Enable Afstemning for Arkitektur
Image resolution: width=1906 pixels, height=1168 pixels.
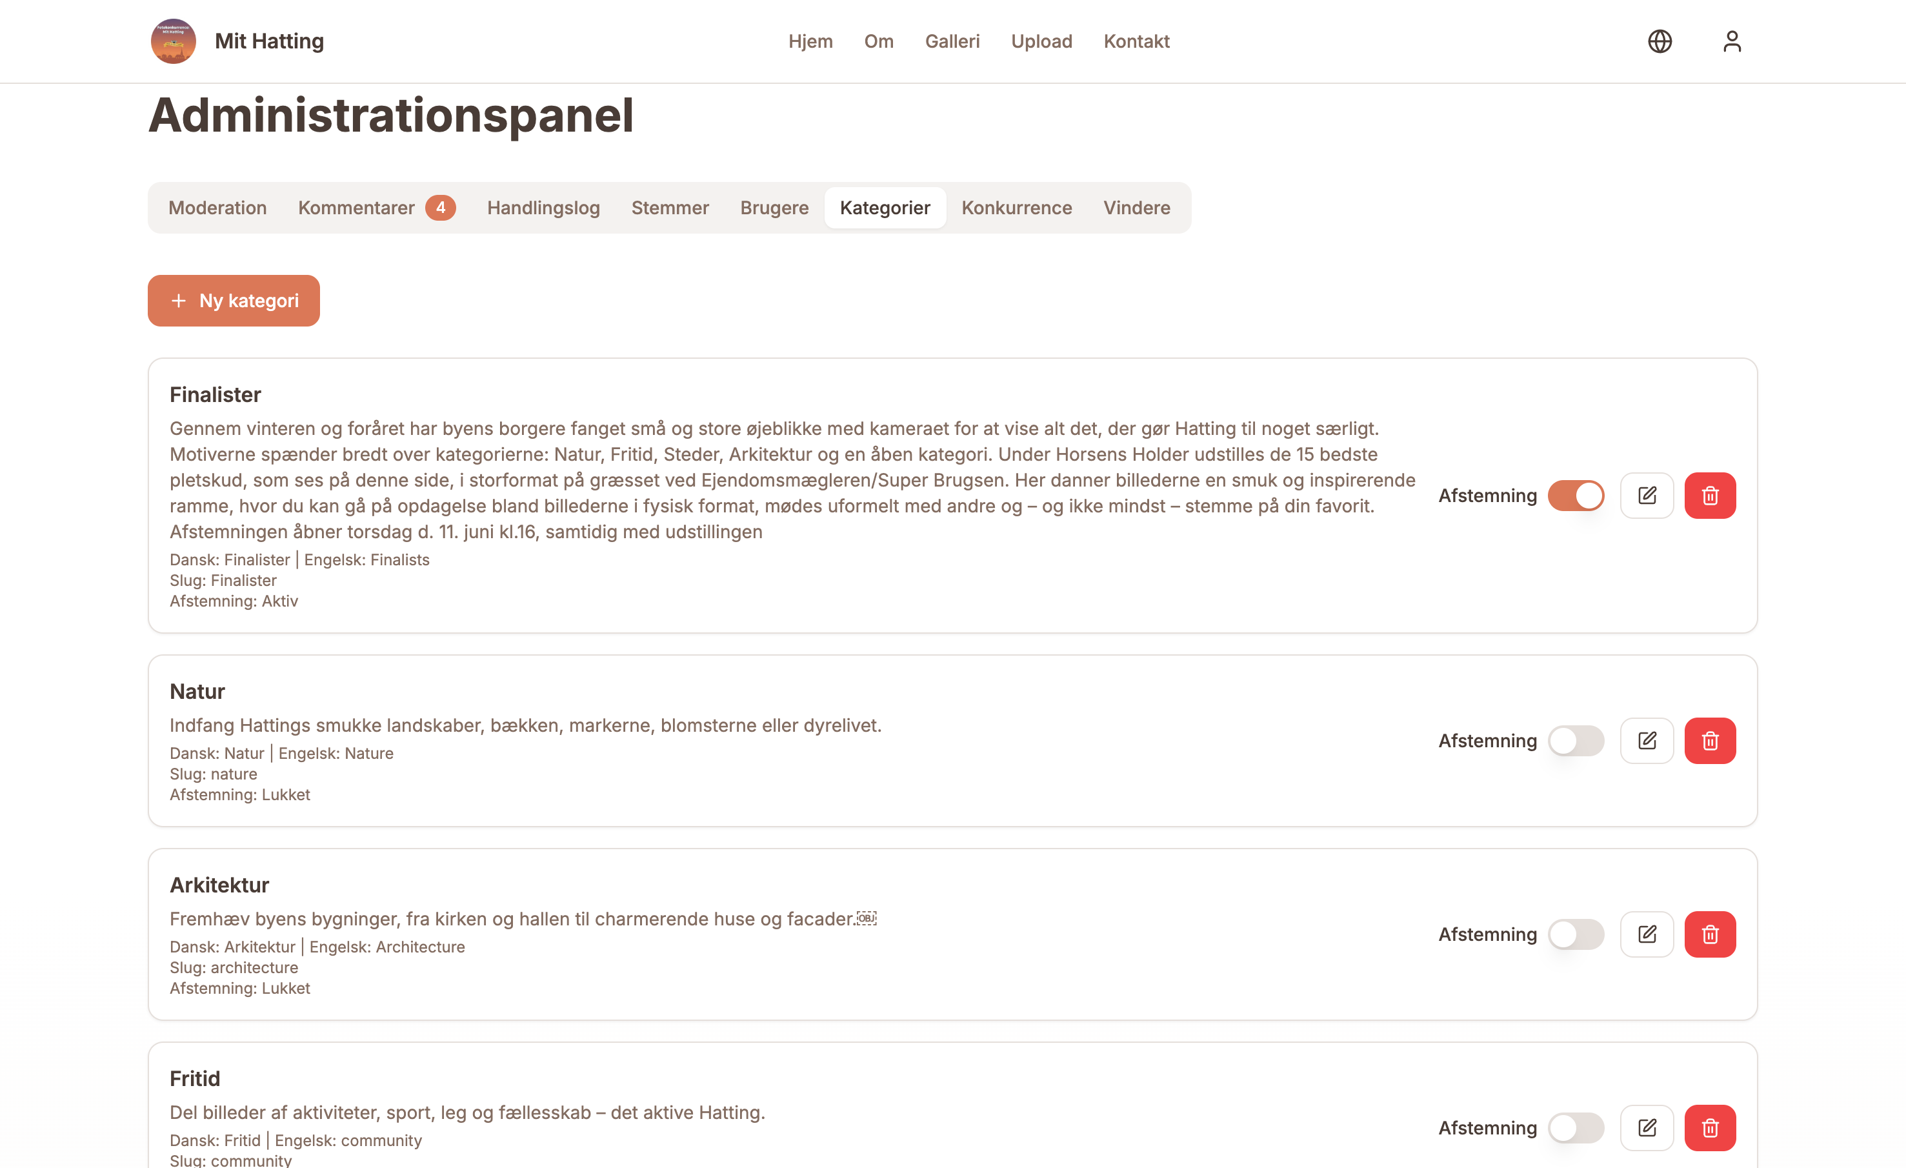click(x=1576, y=934)
